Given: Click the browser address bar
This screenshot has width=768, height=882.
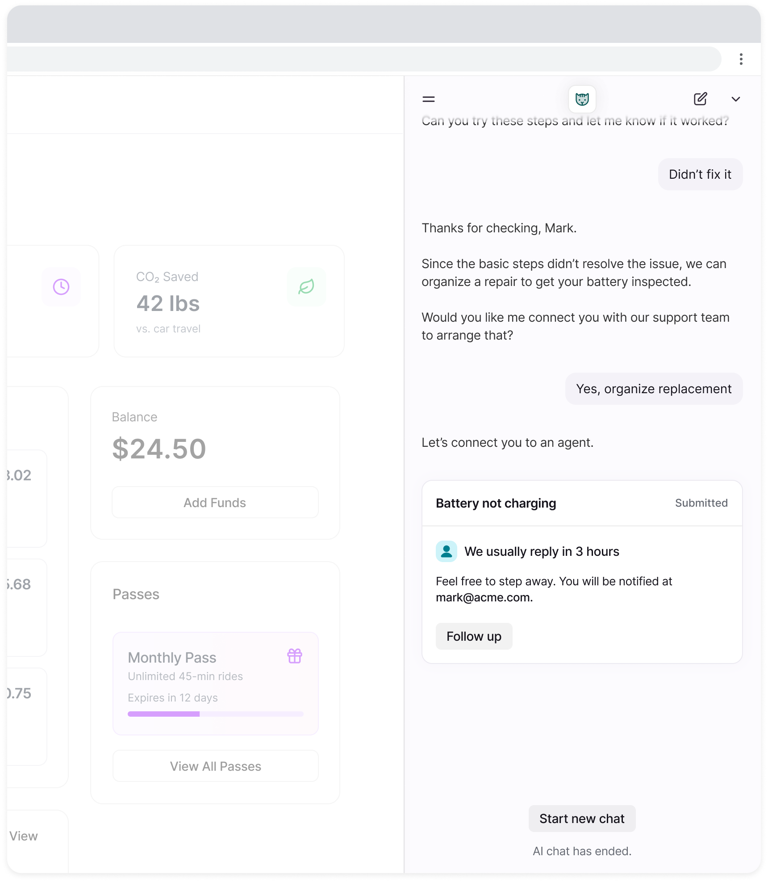Looking at the screenshot, I should pyautogui.click(x=357, y=59).
